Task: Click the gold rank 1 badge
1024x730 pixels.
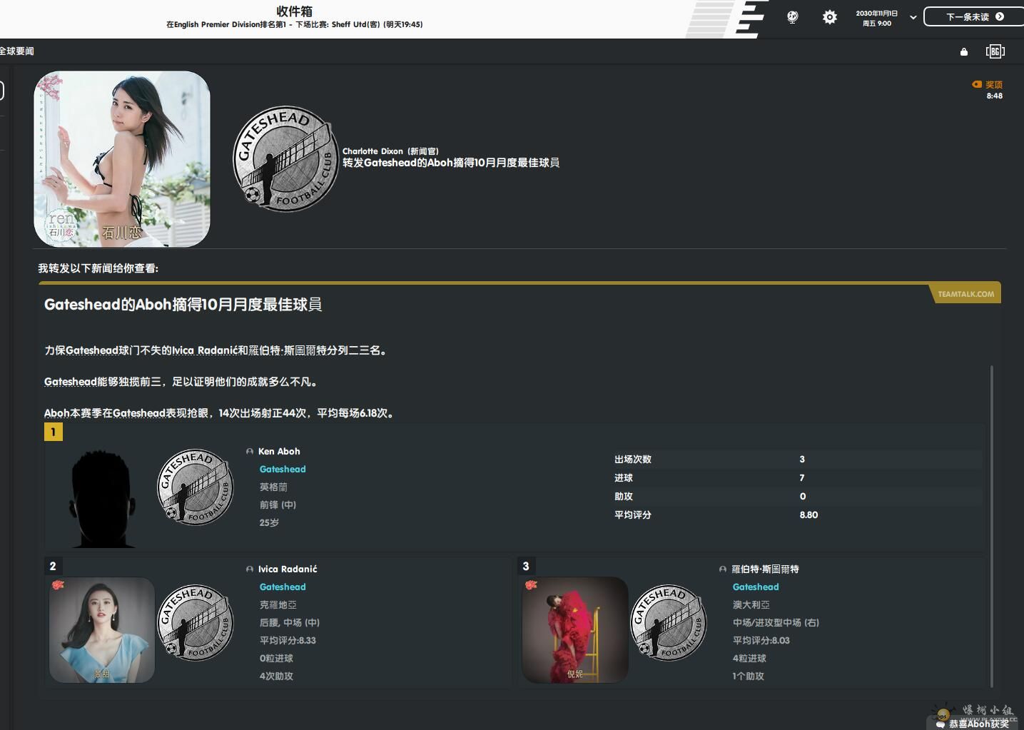Action: coord(54,432)
